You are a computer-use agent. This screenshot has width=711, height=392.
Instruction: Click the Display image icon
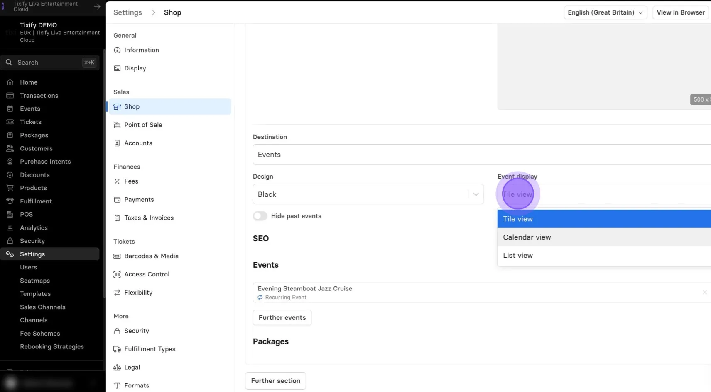pyautogui.click(x=117, y=68)
